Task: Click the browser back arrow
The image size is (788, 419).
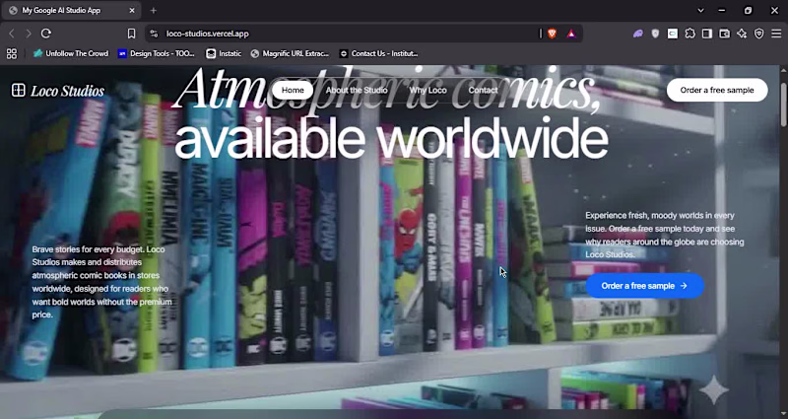Action: 12,34
